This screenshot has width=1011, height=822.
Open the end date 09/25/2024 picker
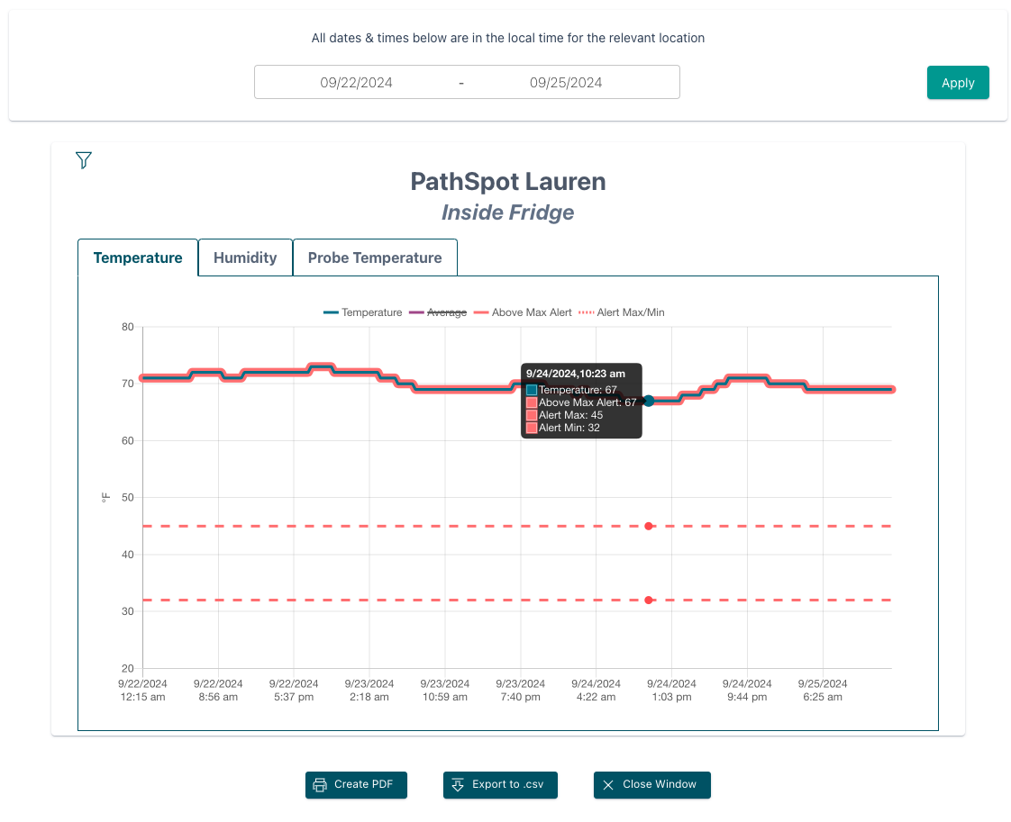coord(566,83)
